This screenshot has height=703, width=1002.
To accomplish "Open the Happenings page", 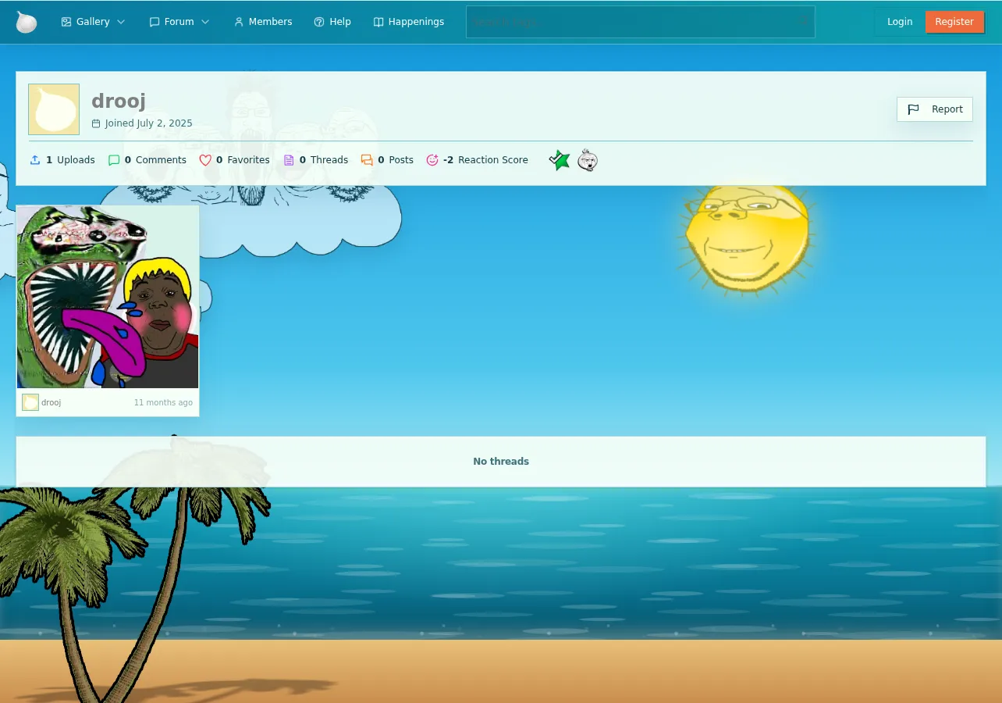I will 409,22.
